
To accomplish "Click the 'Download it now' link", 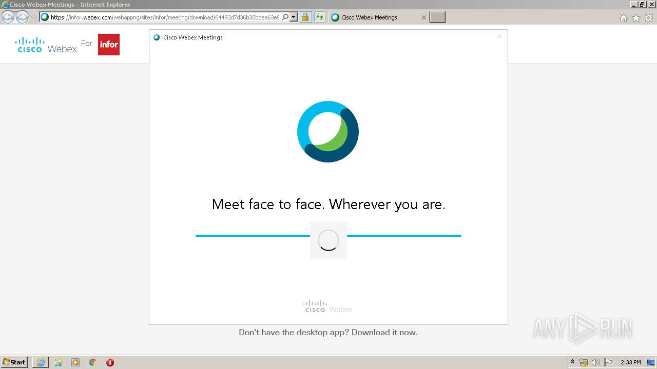I will [x=384, y=332].
